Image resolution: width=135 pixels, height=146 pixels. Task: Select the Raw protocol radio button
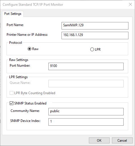[29, 49]
